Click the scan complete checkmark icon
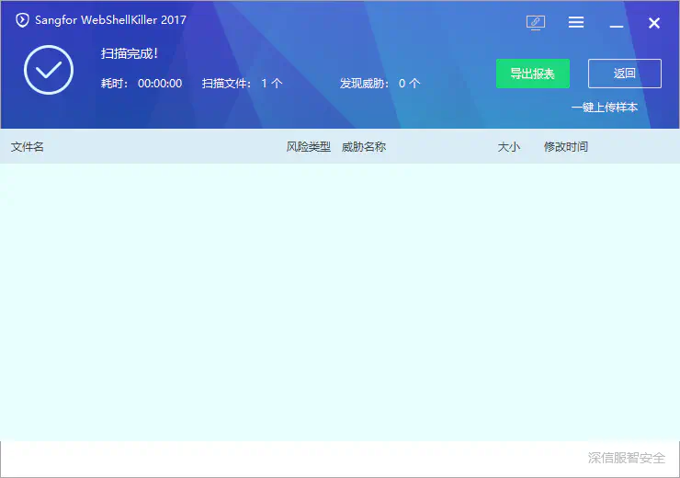The height and width of the screenshot is (478, 680). pyautogui.click(x=48, y=70)
